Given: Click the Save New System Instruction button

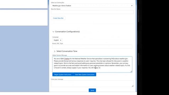Looking at the screenshot, I should (84, 74).
